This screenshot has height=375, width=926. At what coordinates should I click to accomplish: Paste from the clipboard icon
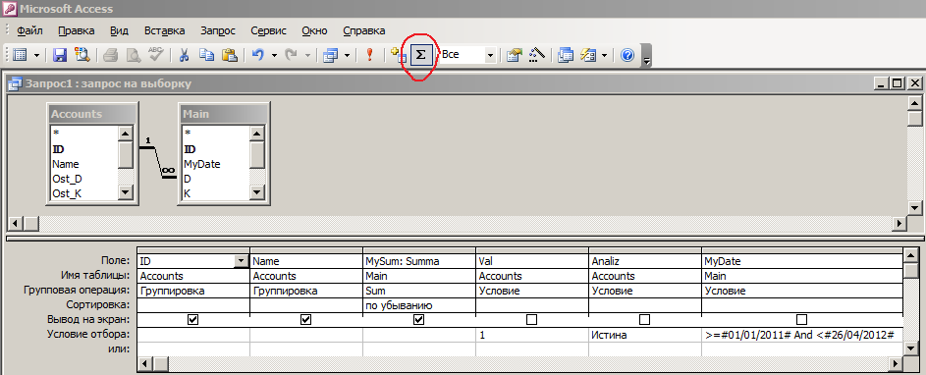229,55
